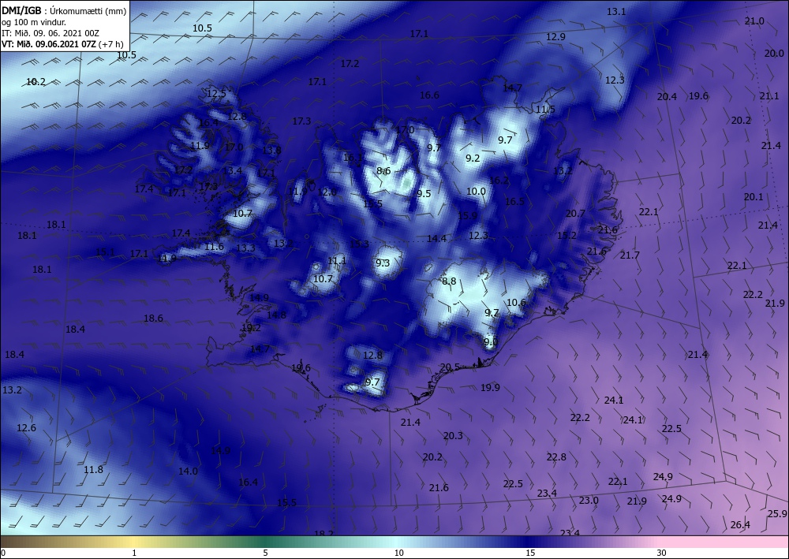The image size is (789, 559).
Task: Click the 14.0 reading
Action: coord(188,471)
